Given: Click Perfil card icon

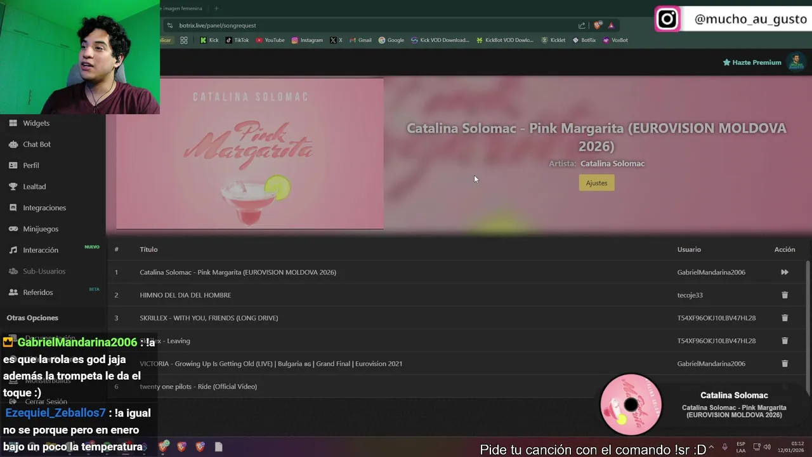Looking at the screenshot, I should [13, 165].
